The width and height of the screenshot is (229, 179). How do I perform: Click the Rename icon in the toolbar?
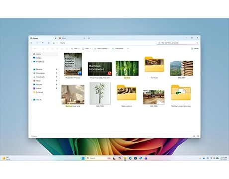(x=57, y=49)
